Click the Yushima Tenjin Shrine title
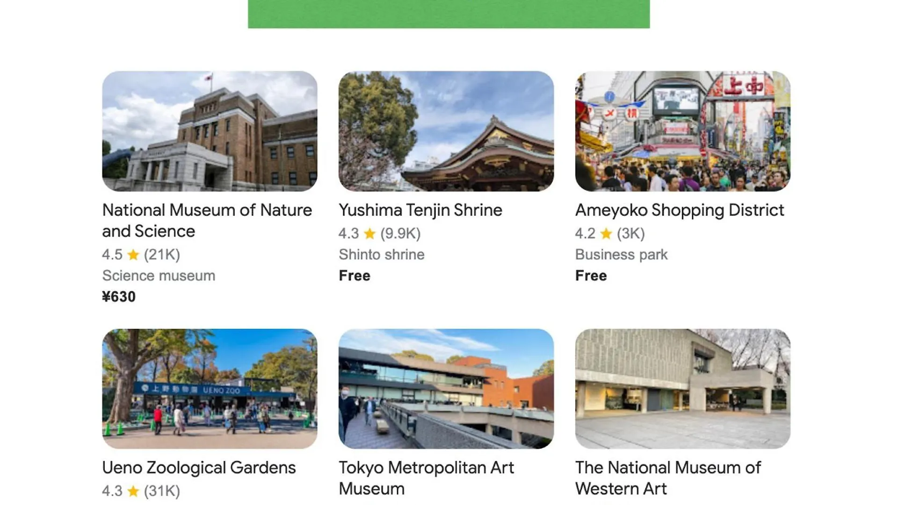Screen dimensions: 898x505 (x=420, y=210)
